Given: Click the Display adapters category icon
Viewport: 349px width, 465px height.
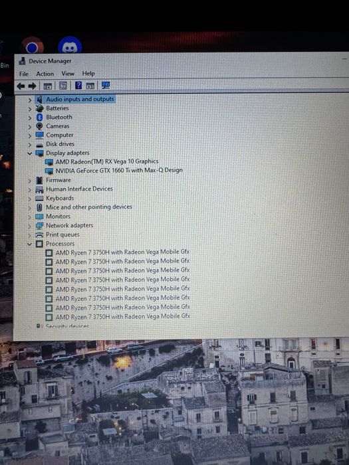Looking at the screenshot, I should [x=39, y=153].
